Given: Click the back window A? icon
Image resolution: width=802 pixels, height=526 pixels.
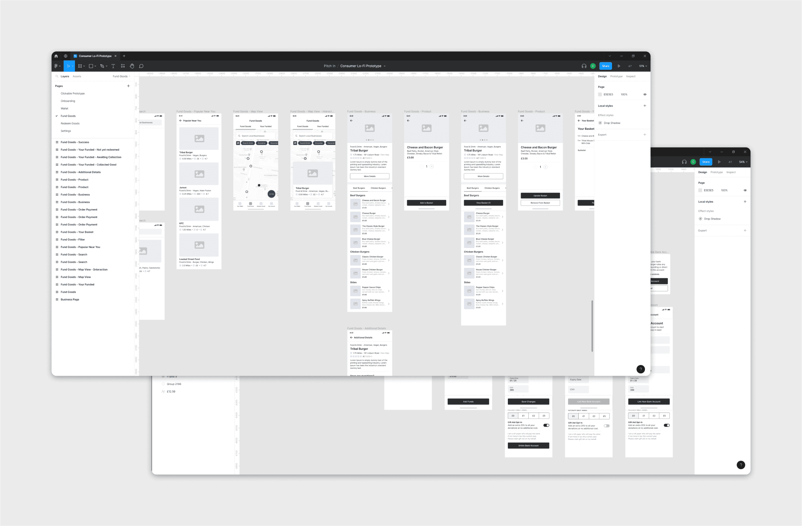Looking at the screenshot, I should click(x=730, y=162).
